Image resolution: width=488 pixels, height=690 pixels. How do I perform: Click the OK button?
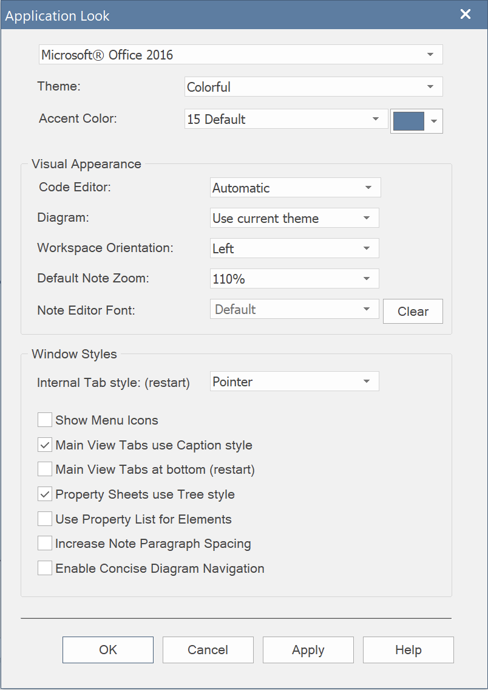pyautogui.click(x=108, y=650)
